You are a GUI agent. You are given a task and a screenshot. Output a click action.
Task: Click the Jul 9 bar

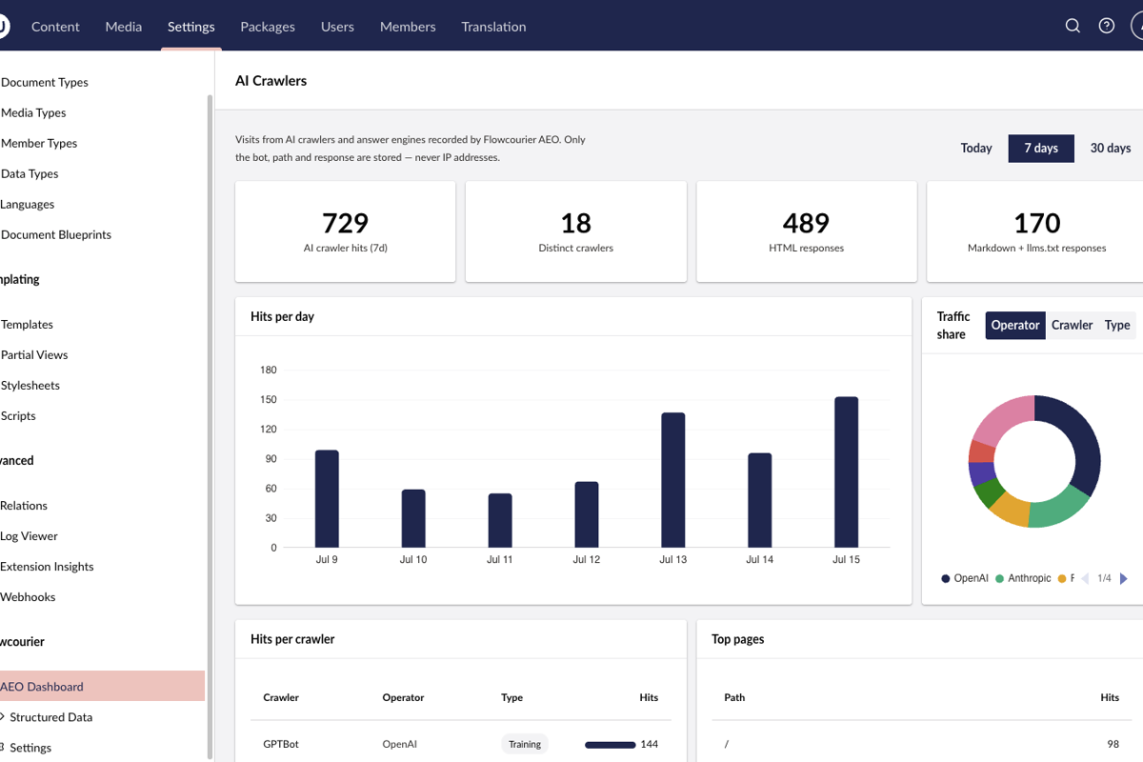[x=327, y=498]
